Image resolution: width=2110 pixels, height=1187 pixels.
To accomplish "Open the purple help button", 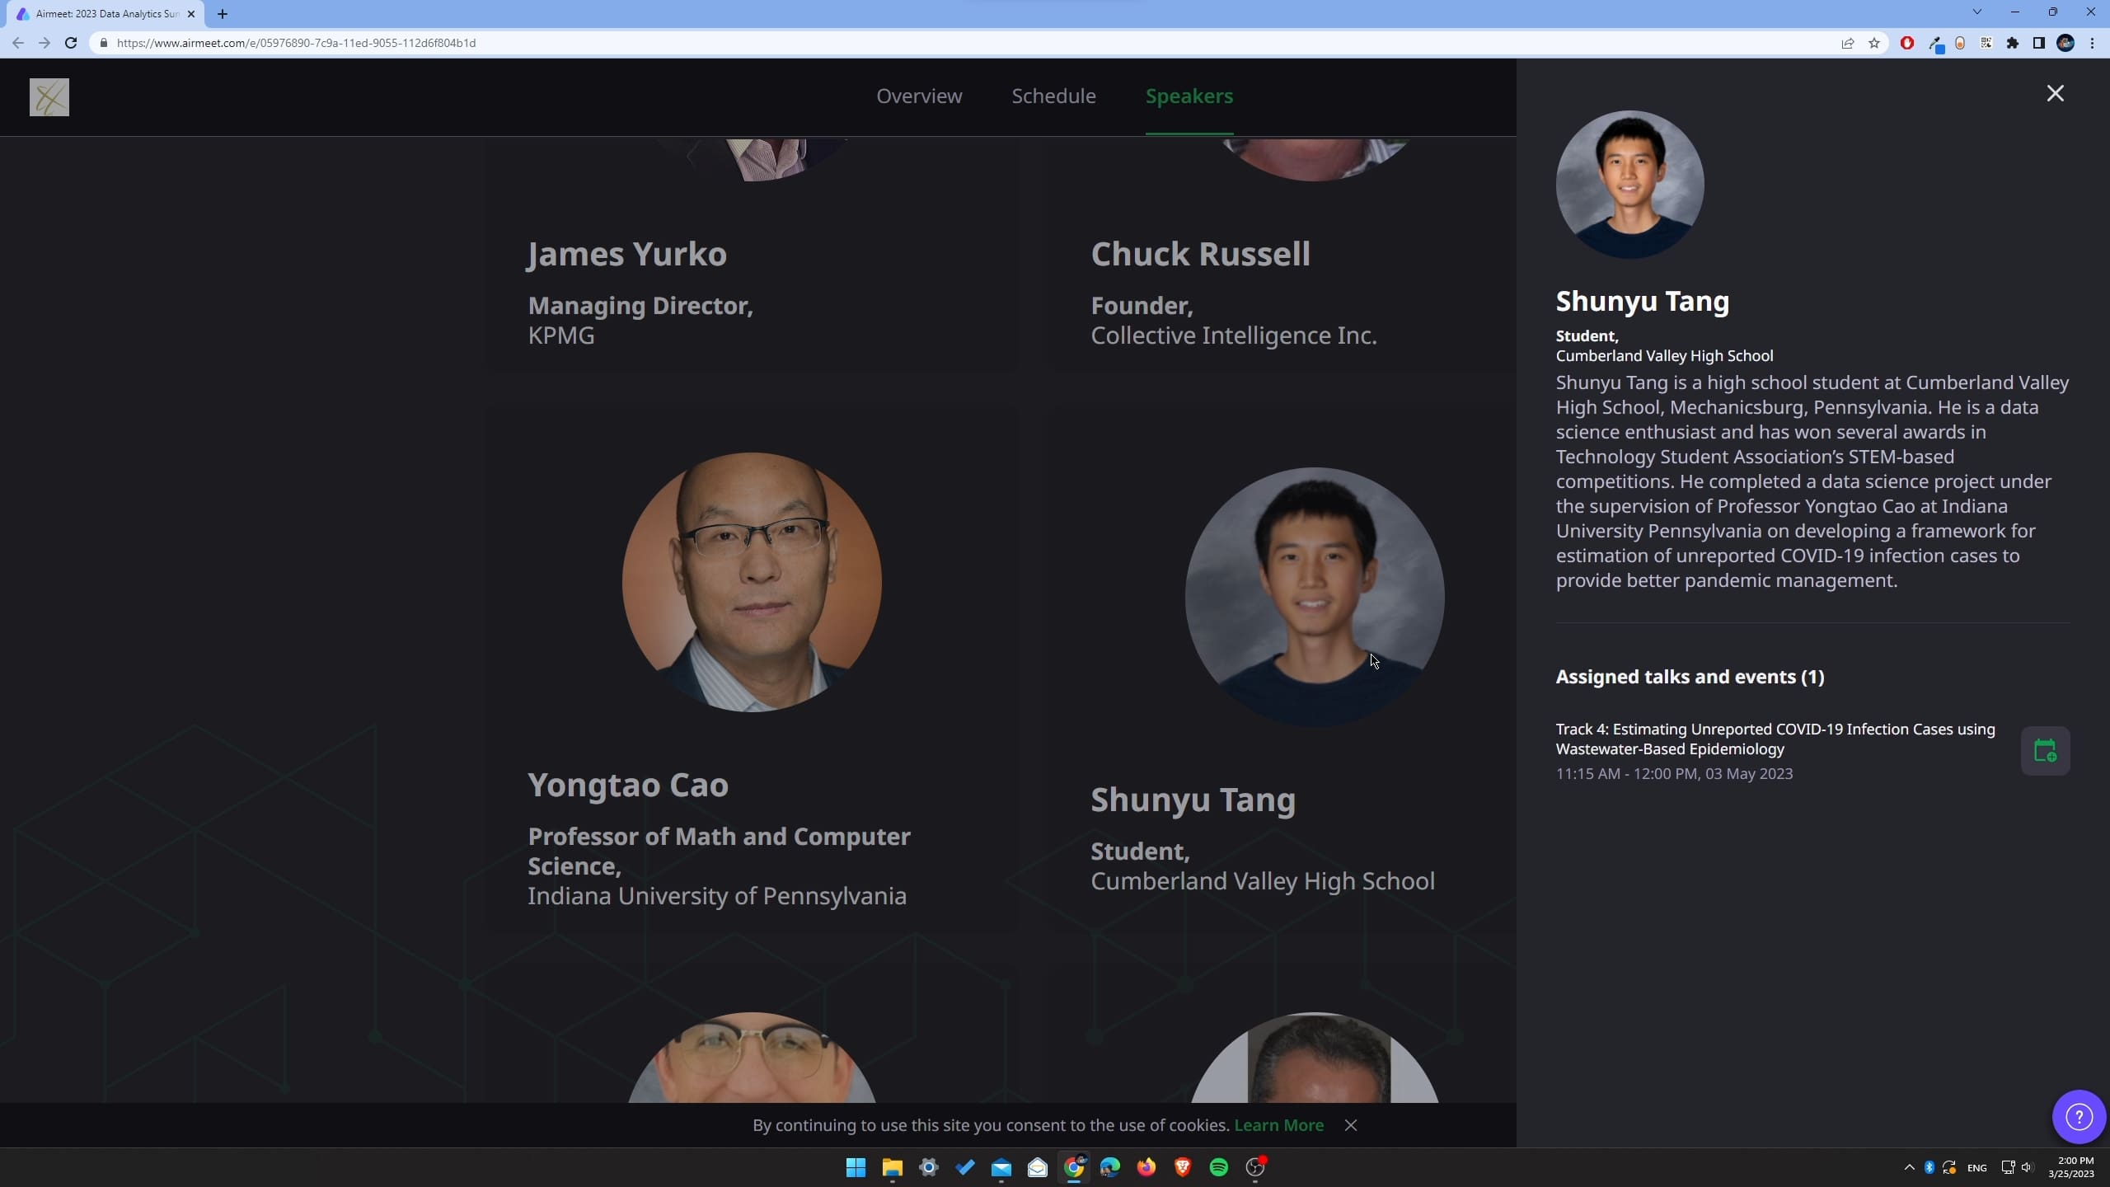I will 2078,1117.
